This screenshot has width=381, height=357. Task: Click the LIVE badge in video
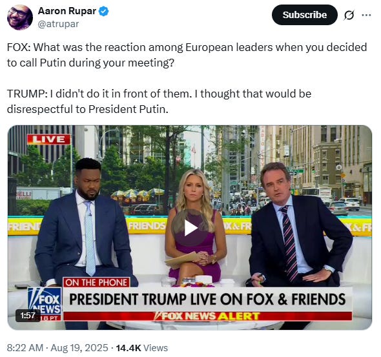48,139
